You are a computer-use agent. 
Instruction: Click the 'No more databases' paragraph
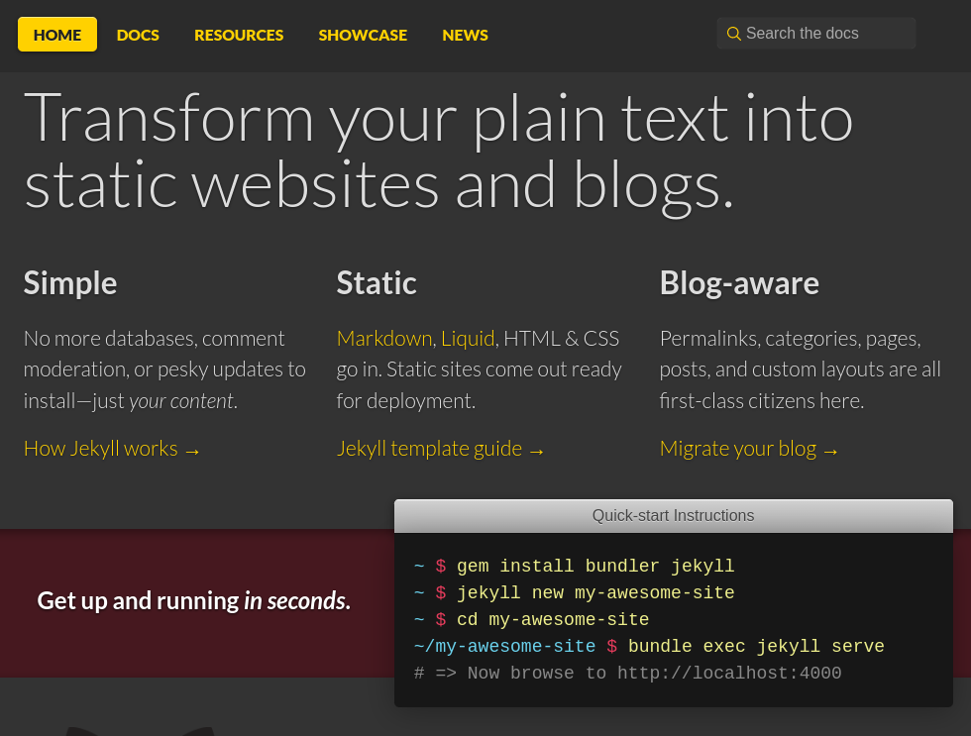[x=164, y=369]
